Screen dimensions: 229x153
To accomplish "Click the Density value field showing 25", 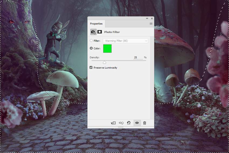I will 138,57.
